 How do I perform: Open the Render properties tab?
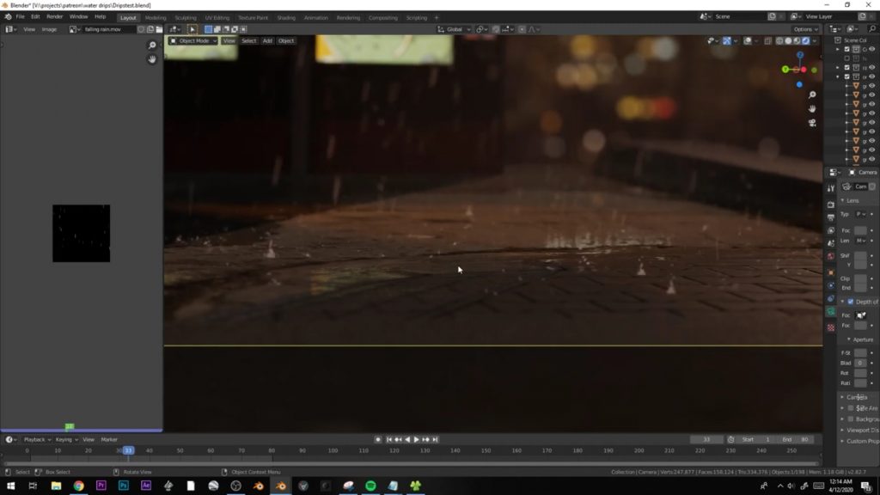tap(831, 205)
